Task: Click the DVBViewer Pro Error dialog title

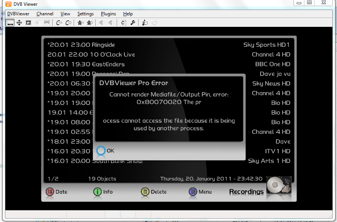Action: tap(134, 83)
